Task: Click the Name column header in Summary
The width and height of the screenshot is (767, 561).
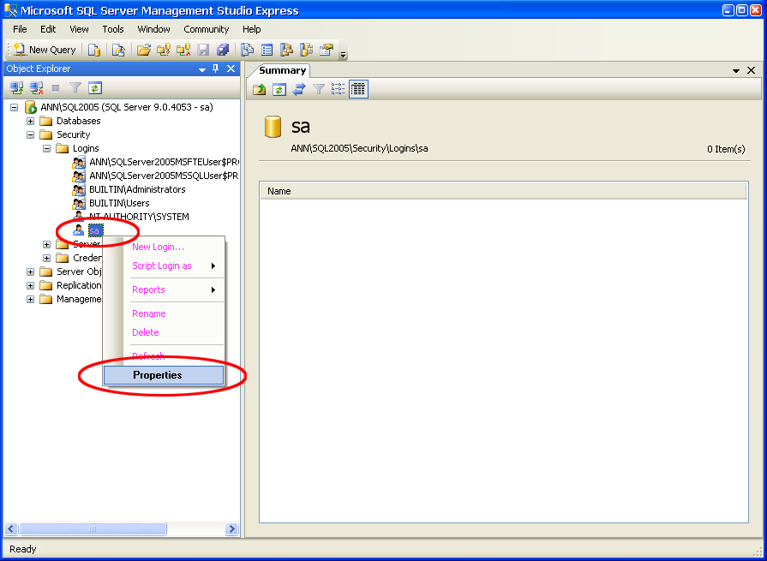Action: click(279, 191)
